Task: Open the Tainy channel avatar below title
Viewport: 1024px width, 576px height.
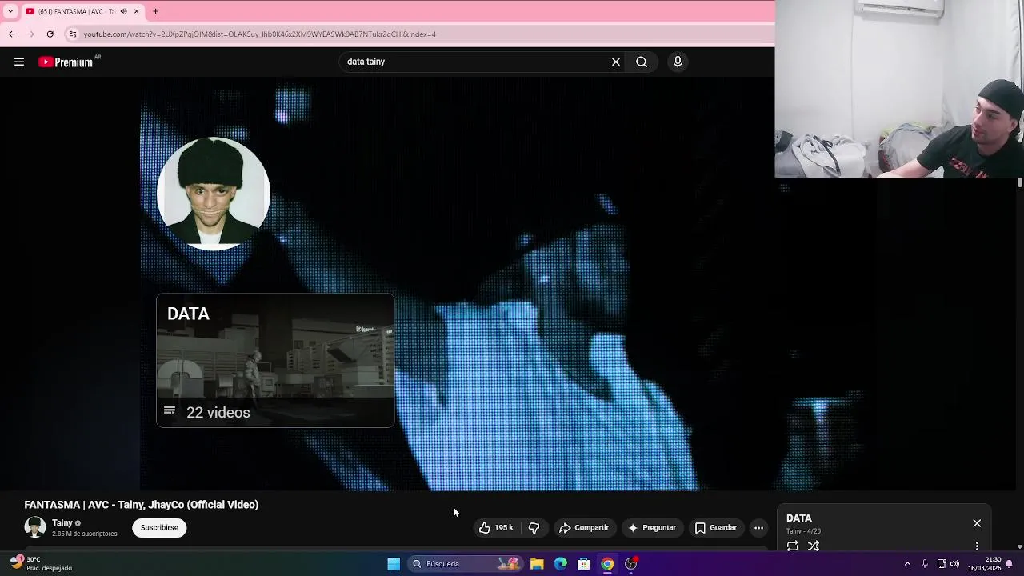Action: (x=35, y=527)
